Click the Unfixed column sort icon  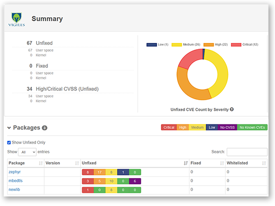(x=185, y=163)
